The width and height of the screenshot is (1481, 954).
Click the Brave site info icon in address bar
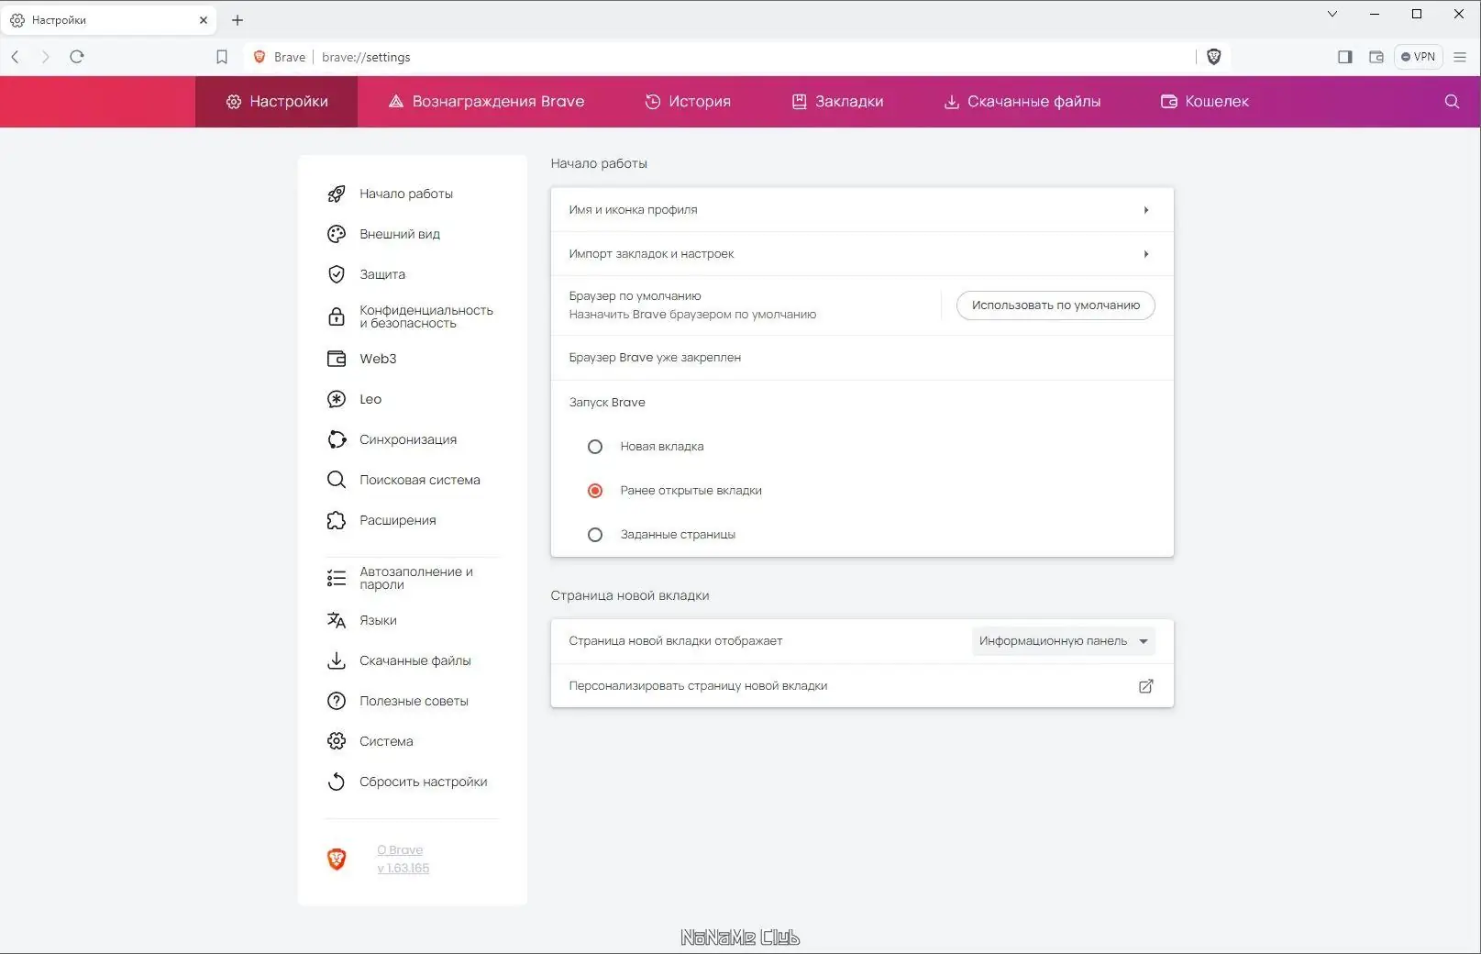[260, 57]
